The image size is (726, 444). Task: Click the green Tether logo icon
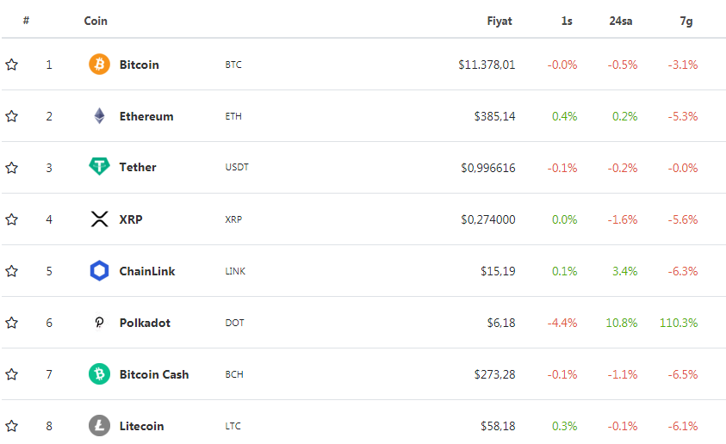99,167
